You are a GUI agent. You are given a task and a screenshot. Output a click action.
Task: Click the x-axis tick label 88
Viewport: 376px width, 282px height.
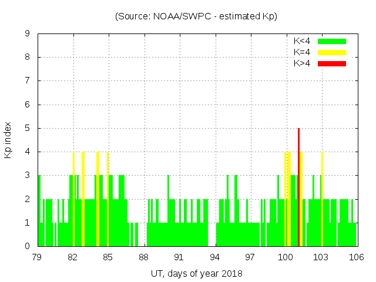[144, 257]
